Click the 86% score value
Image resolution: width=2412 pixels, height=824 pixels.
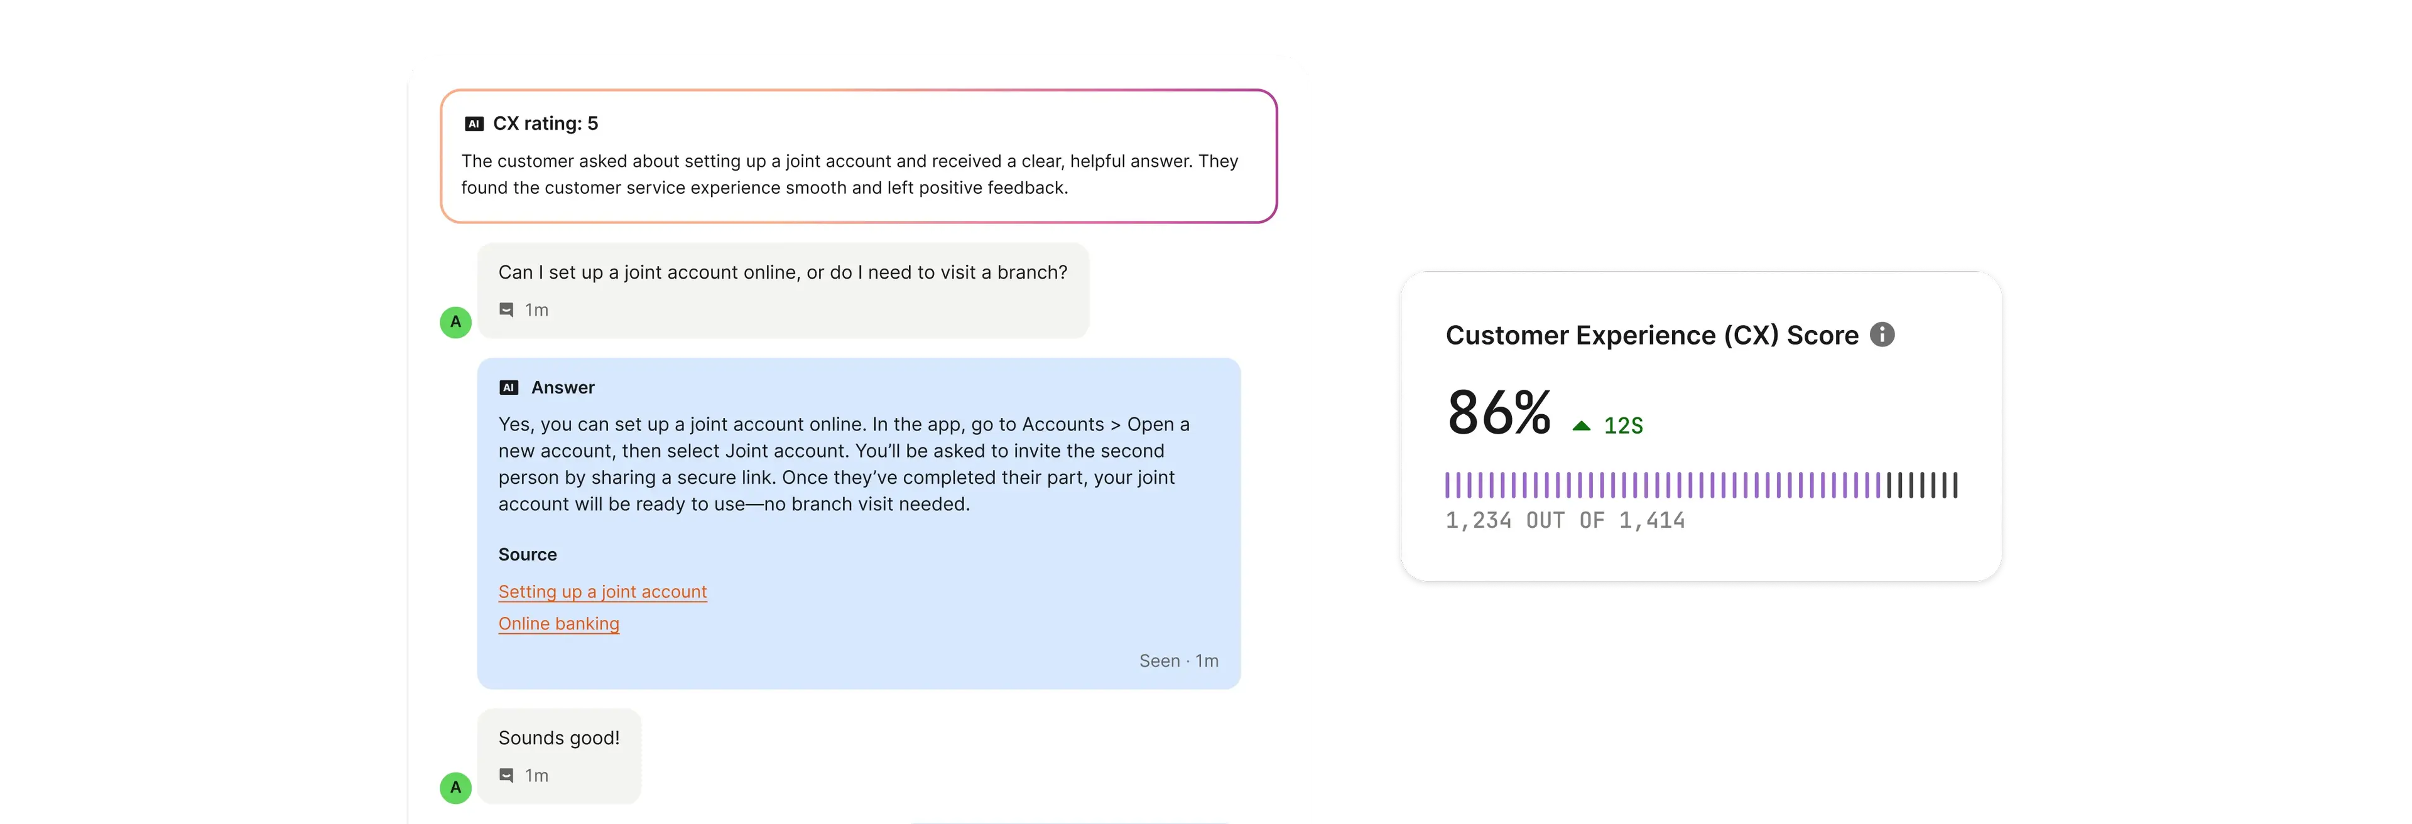click(1498, 412)
